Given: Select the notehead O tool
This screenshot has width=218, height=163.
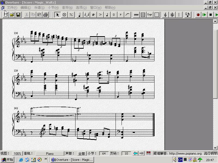Looking at the screenshot, I should (x=114, y=15).
